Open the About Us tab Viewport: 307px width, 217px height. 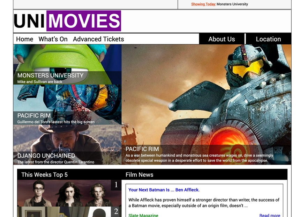(x=222, y=39)
